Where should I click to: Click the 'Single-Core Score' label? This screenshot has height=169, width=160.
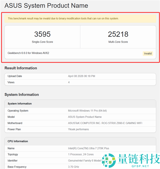(x=42, y=42)
